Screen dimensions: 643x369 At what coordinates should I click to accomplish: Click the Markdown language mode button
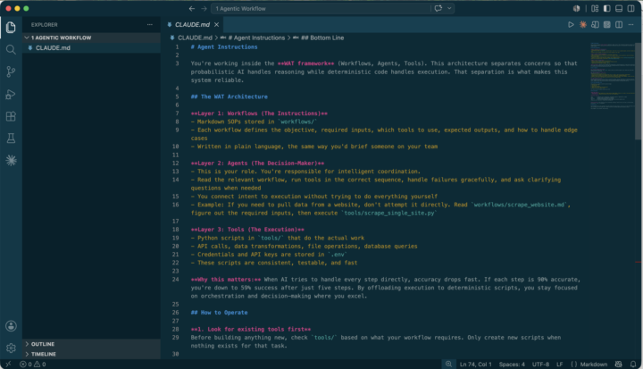tap(593, 364)
